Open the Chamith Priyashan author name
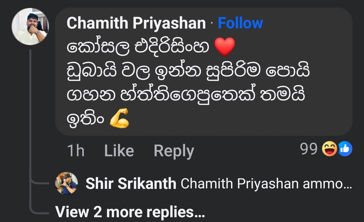364x222 pixels. 136,23
